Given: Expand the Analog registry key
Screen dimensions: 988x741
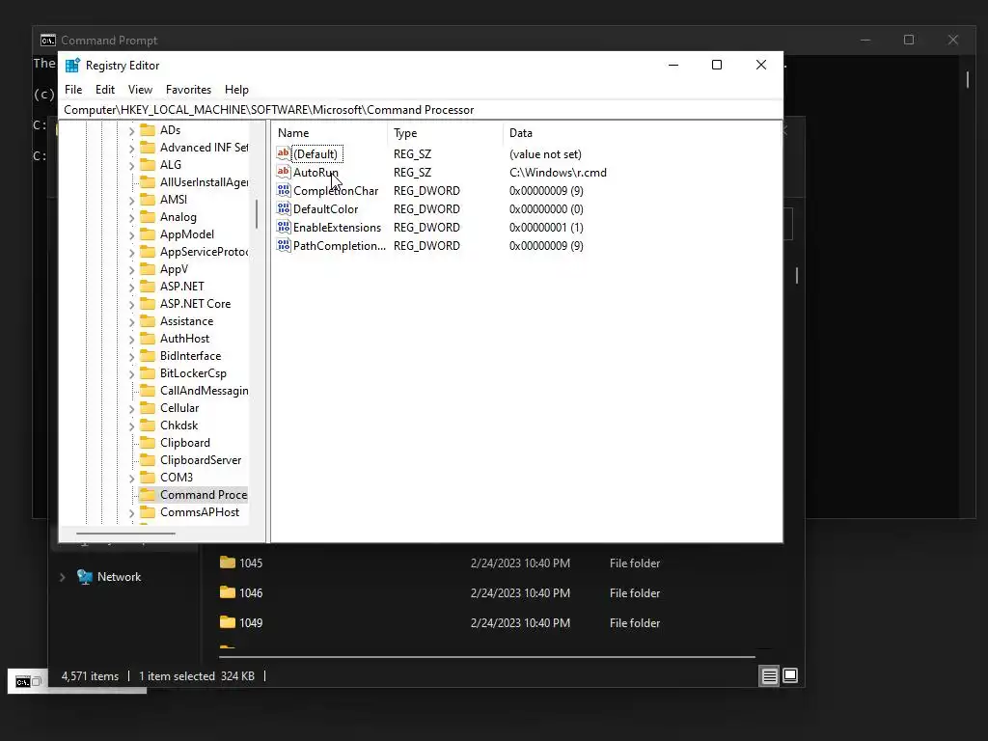Looking at the screenshot, I should tap(131, 218).
